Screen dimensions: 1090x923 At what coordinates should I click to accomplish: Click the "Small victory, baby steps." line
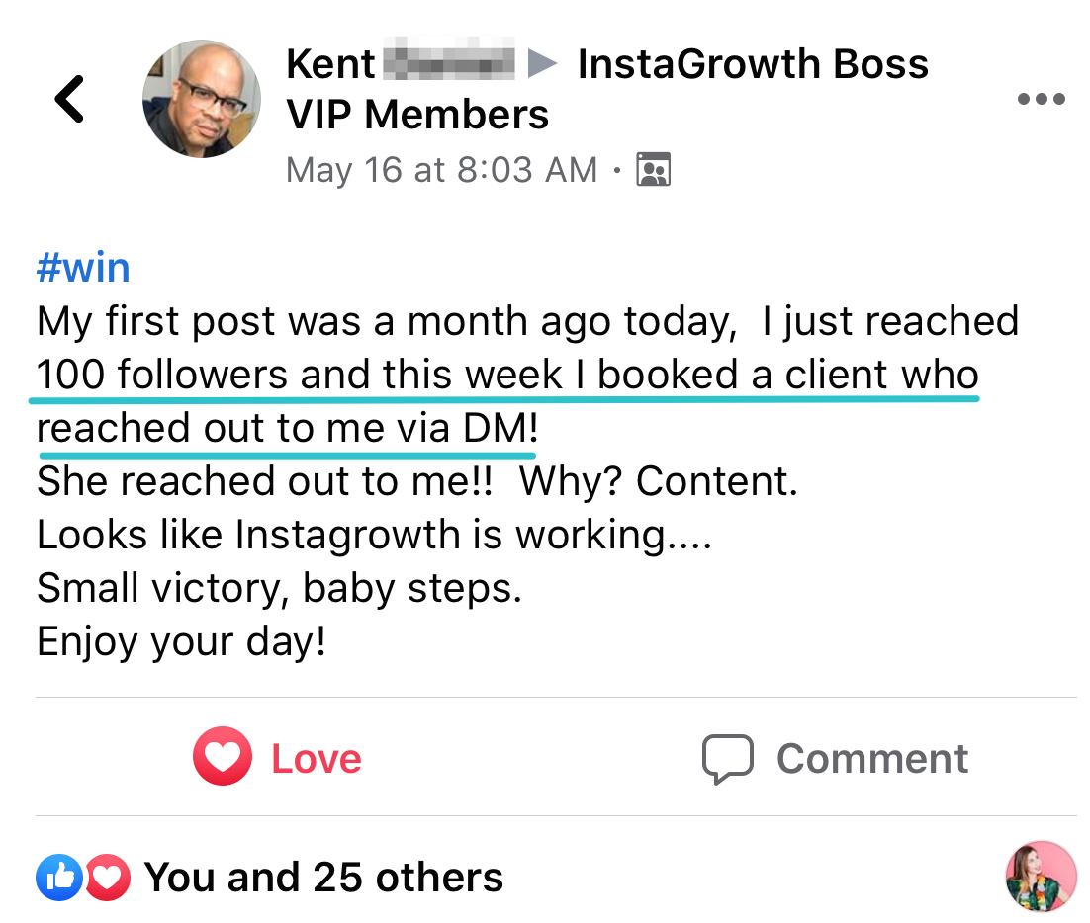pos(279,589)
